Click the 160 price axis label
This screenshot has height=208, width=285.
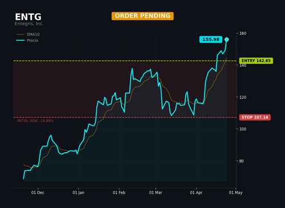(243, 34)
